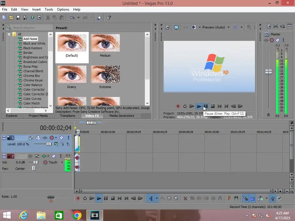This screenshot has width=295, height=221.
Task: Select Chroma Keyer plug-in
Action: tap(33, 80)
